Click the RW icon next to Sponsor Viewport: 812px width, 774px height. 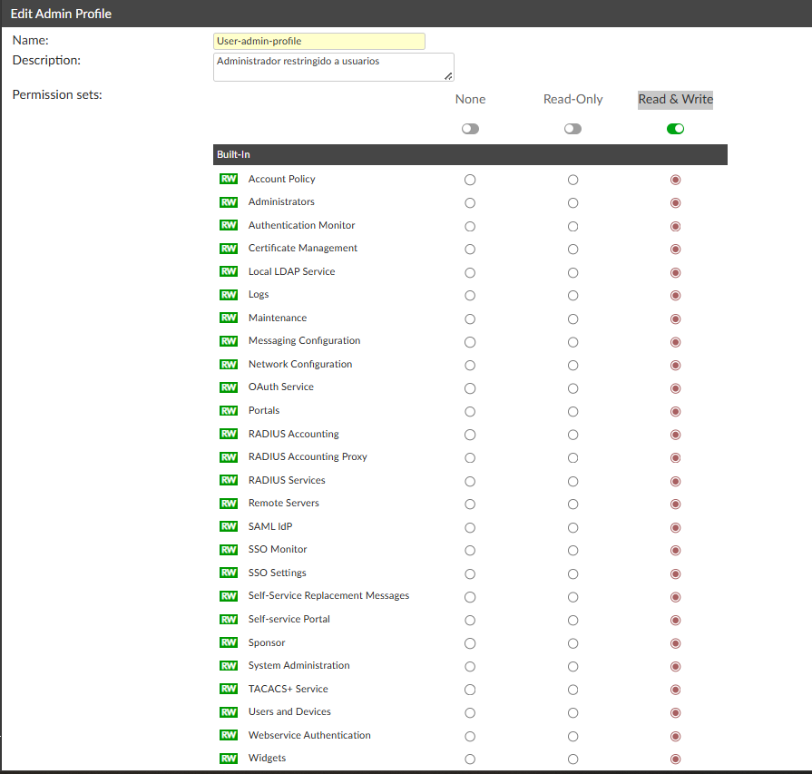coord(229,642)
